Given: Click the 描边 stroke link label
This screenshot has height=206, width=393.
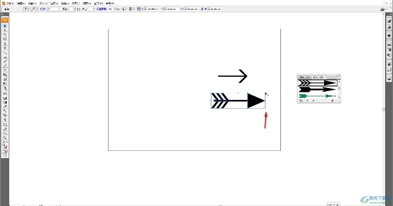Looking at the screenshot, I should 43,9.
